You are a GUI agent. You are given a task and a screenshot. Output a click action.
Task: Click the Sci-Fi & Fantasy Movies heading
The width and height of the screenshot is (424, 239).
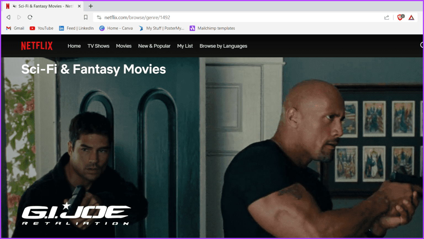[x=94, y=69]
